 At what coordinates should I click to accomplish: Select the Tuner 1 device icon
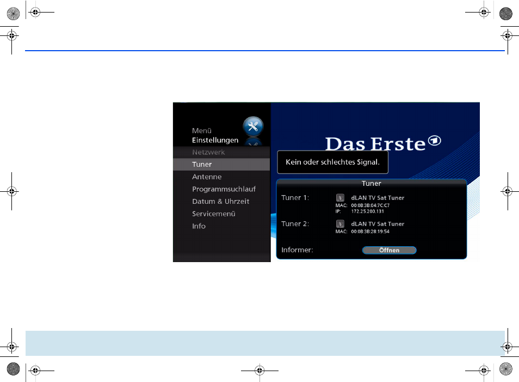(x=340, y=198)
